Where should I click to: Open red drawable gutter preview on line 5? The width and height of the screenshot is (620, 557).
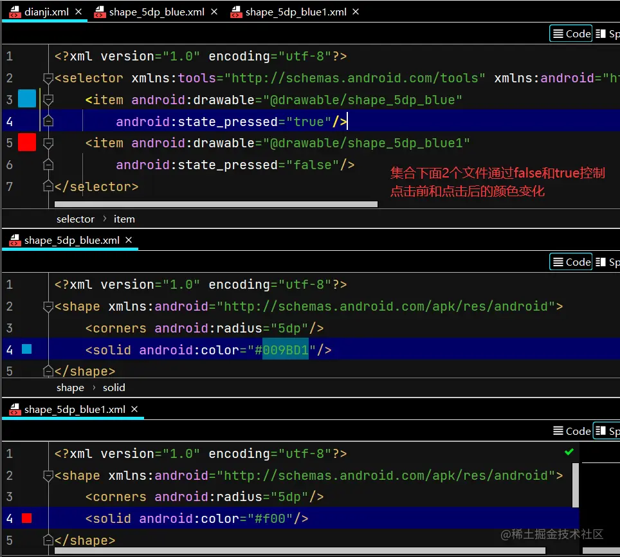click(27, 142)
